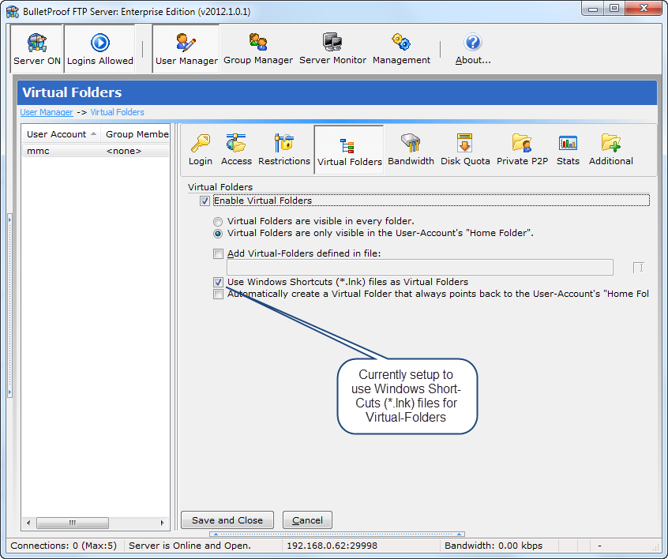Screen dimensions: 668x559
Task: Click the application icon in title bar
Action: pyautogui.click(x=13, y=12)
